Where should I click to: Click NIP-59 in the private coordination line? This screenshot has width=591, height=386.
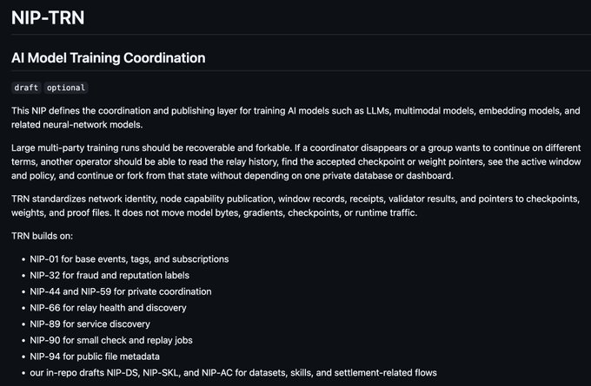click(103, 291)
